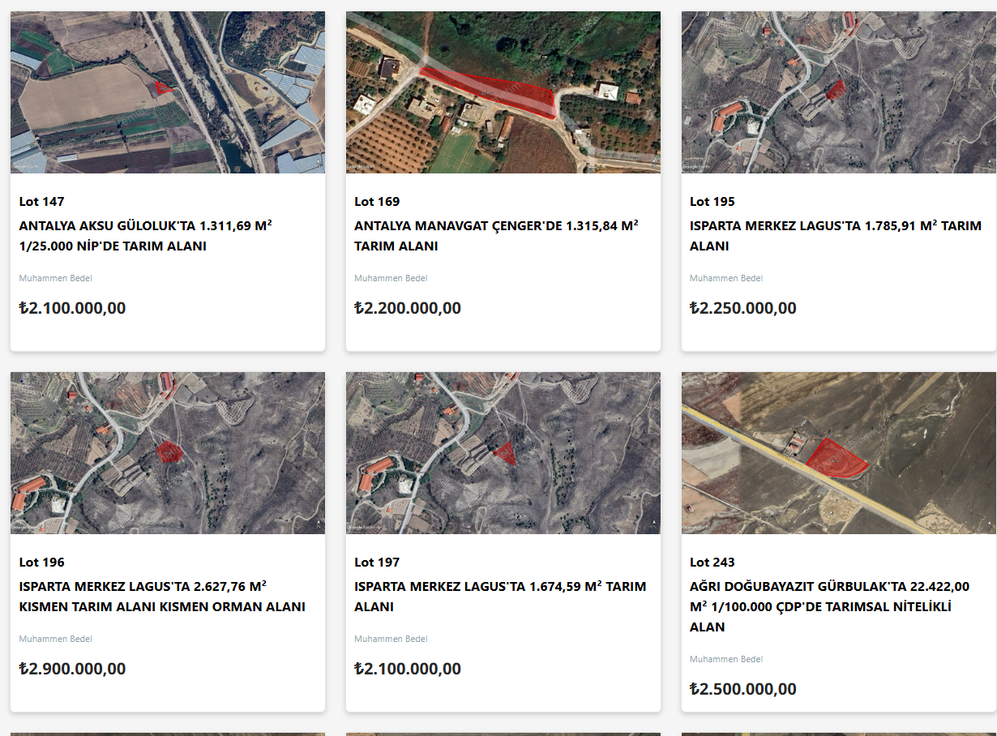Click the Lot 243 label
The image size is (997, 736).
(712, 562)
